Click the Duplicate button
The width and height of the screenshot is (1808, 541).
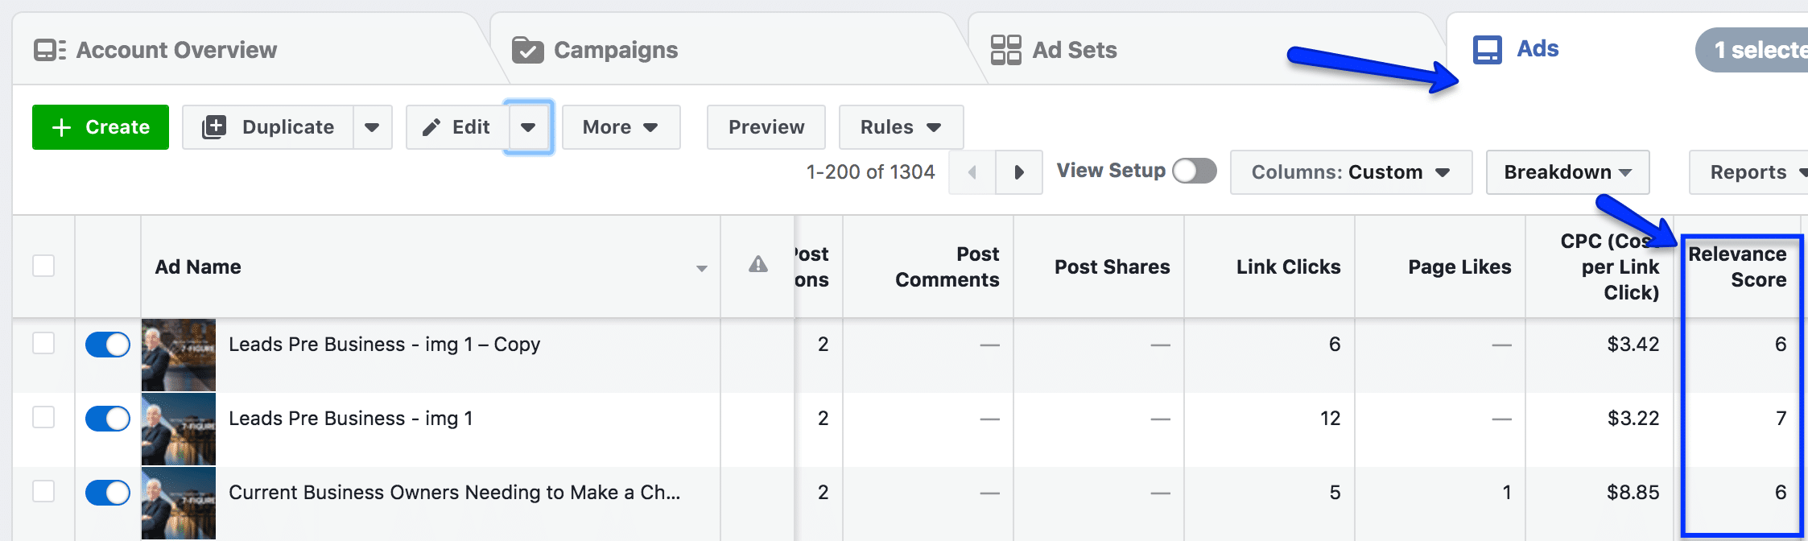(268, 127)
